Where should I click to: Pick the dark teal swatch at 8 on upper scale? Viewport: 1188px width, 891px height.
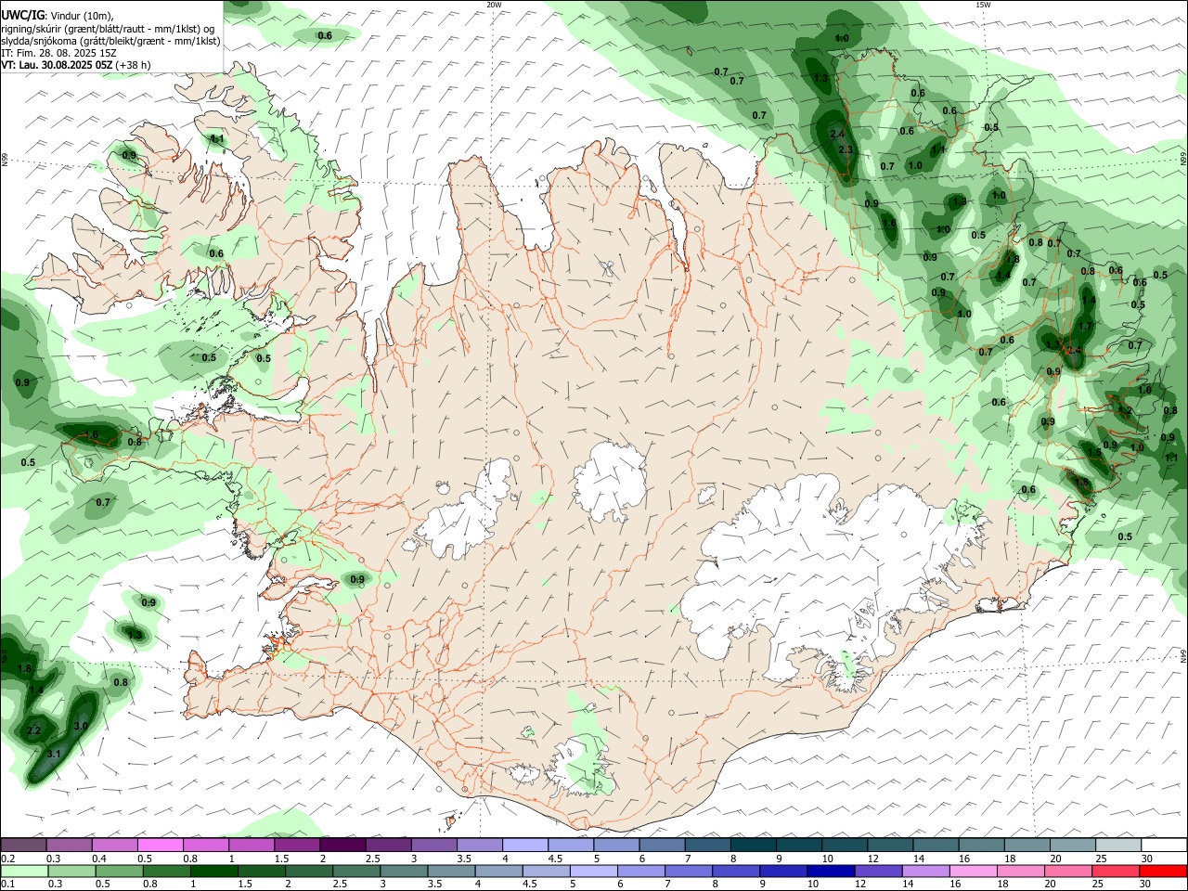(x=753, y=846)
